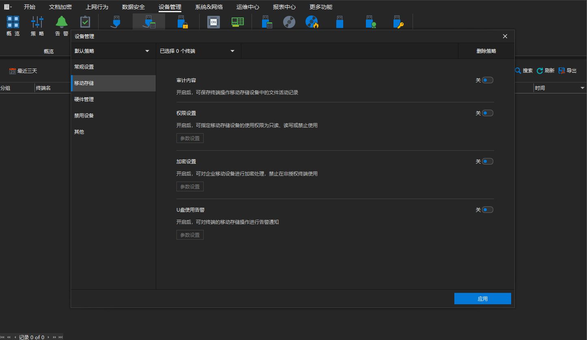
Task: Click the grey disc icon
Action: (x=289, y=22)
